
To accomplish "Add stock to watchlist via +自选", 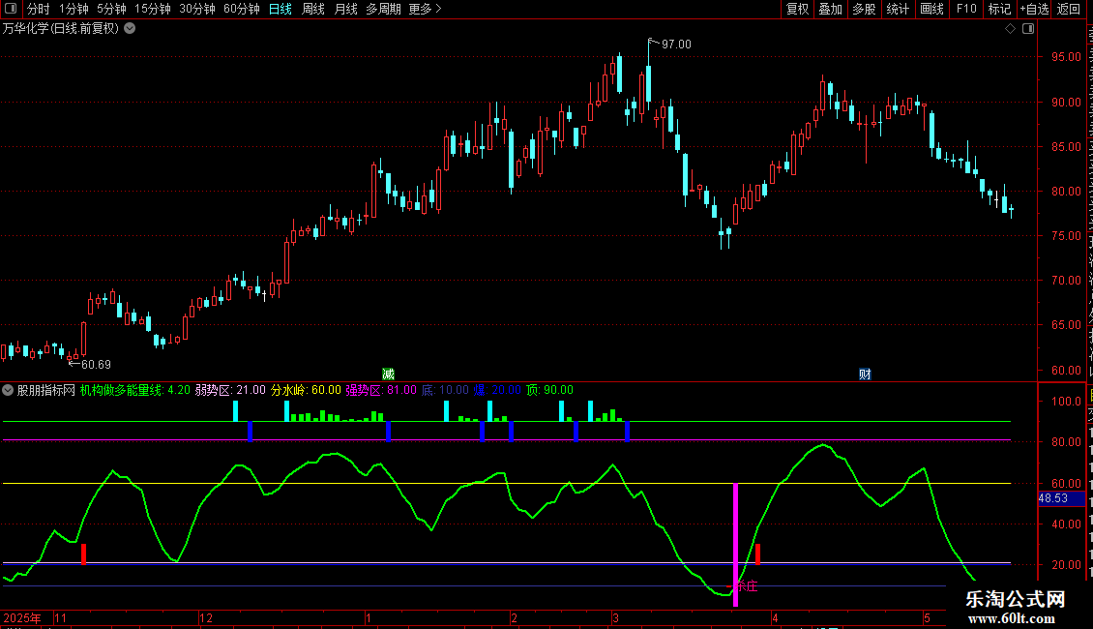I will (x=1034, y=9).
